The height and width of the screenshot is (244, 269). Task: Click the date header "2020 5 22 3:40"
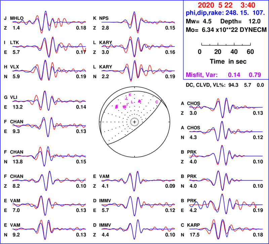point(226,5)
